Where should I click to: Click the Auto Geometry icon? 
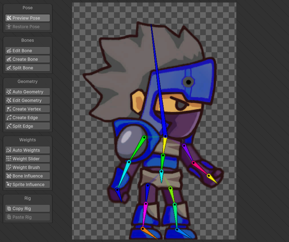(x=9, y=92)
